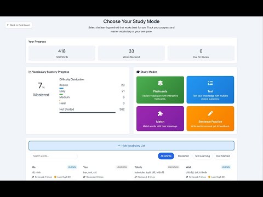Screen dimensions: 263x197
Task: Open the Flashcards stack icon
Action: click(160, 83)
